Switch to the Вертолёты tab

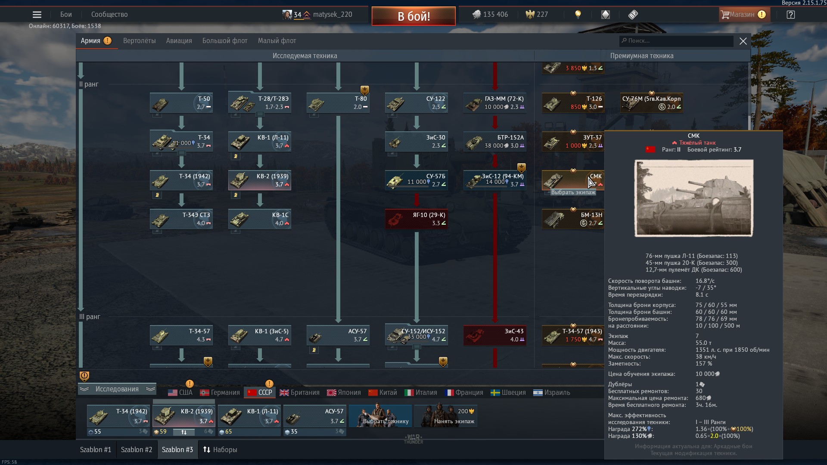[140, 41]
